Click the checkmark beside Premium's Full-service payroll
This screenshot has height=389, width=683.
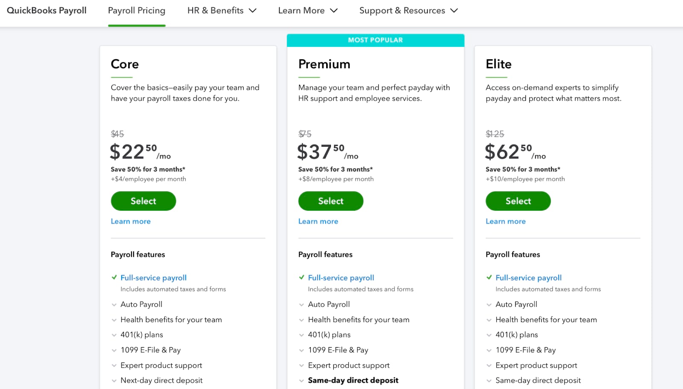point(301,277)
